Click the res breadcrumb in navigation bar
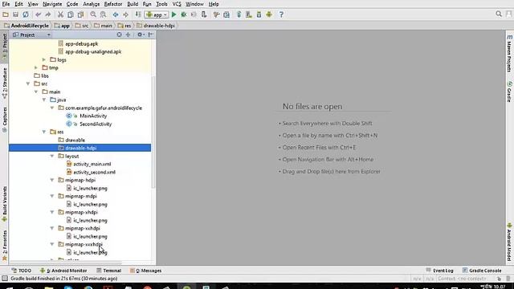Viewport: 514px width, 289px height. [x=124, y=26]
